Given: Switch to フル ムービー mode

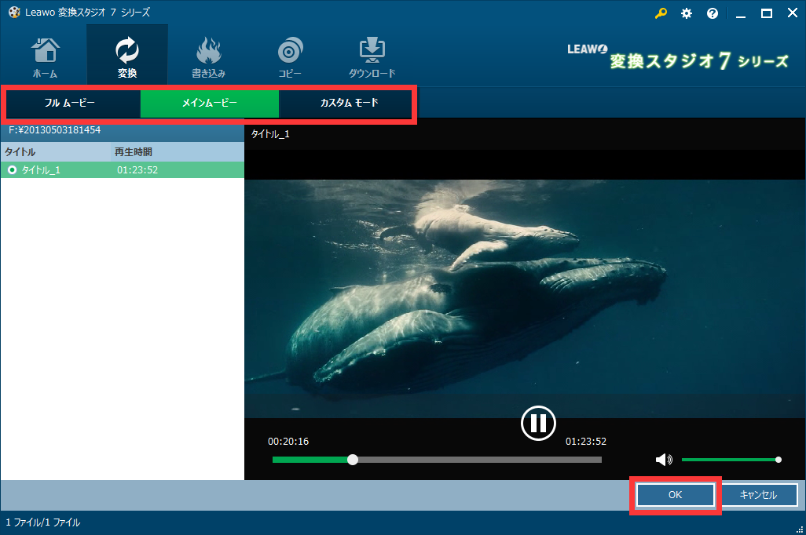Looking at the screenshot, I should point(70,104).
